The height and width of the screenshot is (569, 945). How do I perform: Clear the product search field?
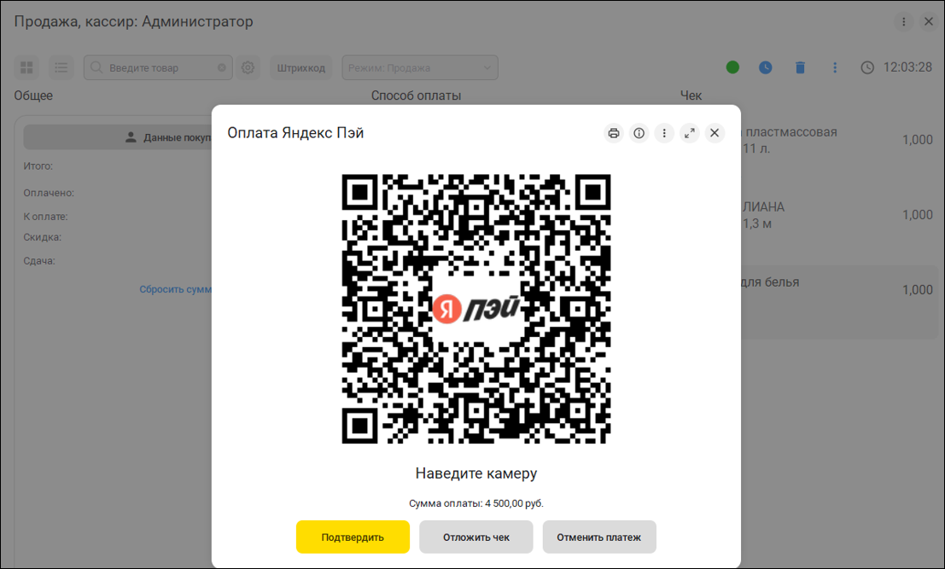(222, 68)
